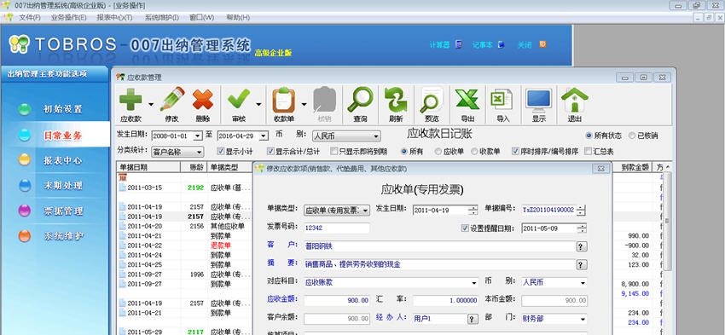
Task: Click the 客户 lookup question-mark button
Action: click(582, 246)
